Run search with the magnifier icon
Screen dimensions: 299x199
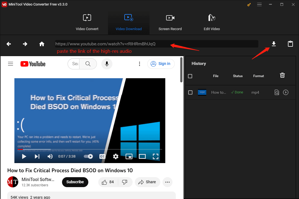[88, 64]
